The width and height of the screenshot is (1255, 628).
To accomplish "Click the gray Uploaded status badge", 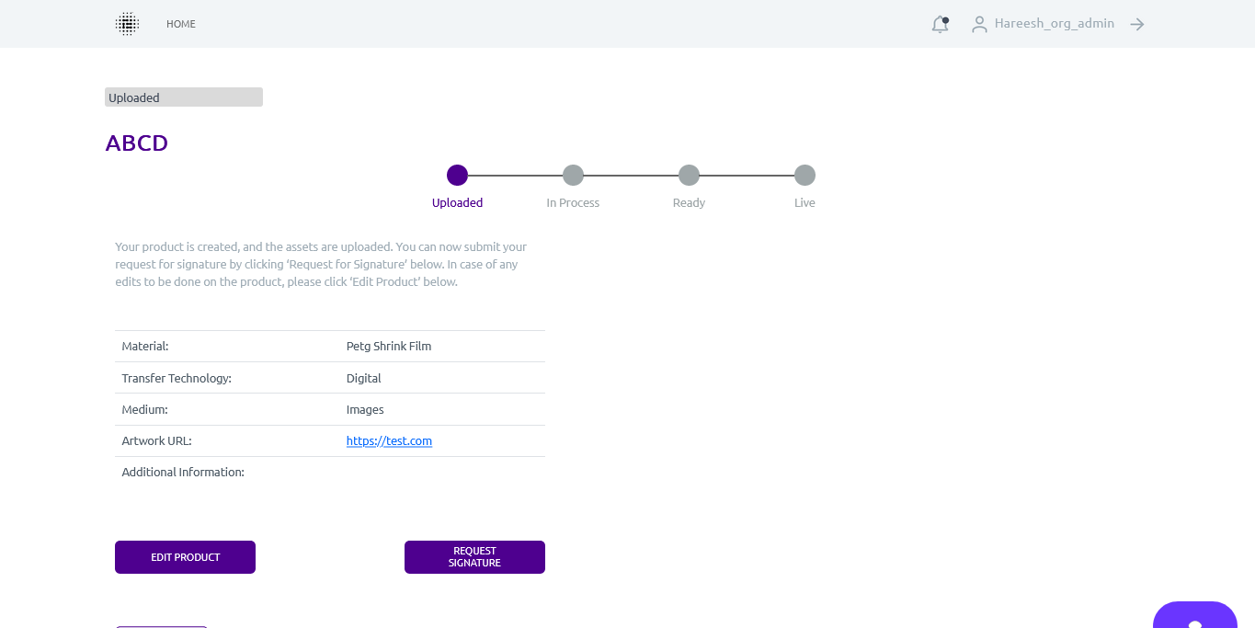I will pyautogui.click(x=184, y=97).
